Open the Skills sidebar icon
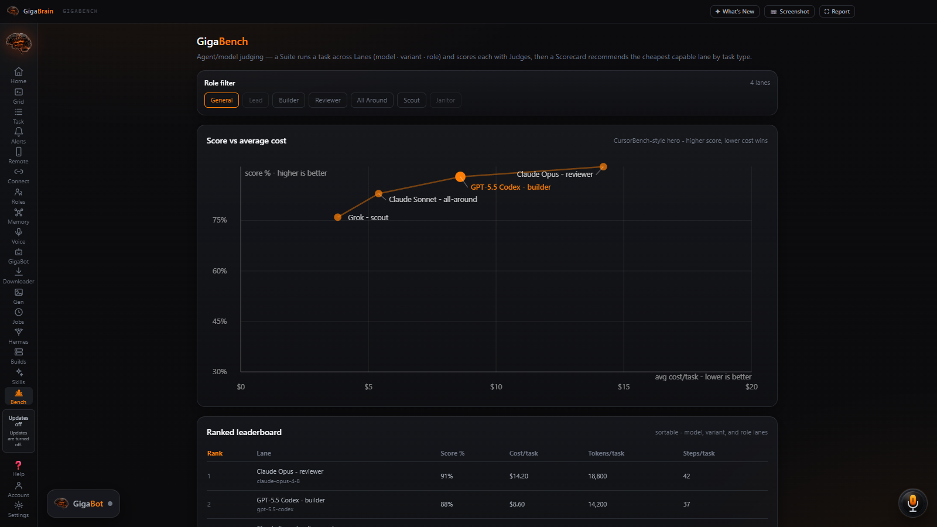 point(19,376)
